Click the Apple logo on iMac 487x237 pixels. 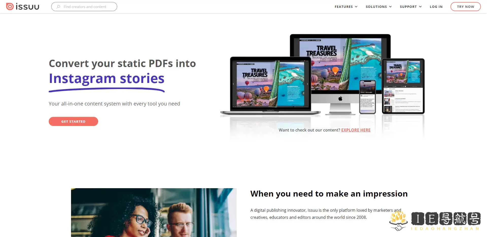[340, 98]
